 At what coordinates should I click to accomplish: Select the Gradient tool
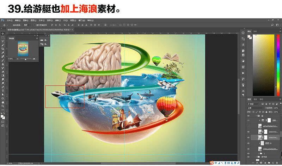pyautogui.click(x=3, y=76)
